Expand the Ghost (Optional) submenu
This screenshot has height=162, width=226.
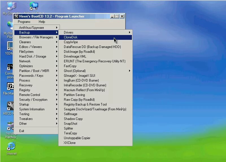tap(95, 71)
